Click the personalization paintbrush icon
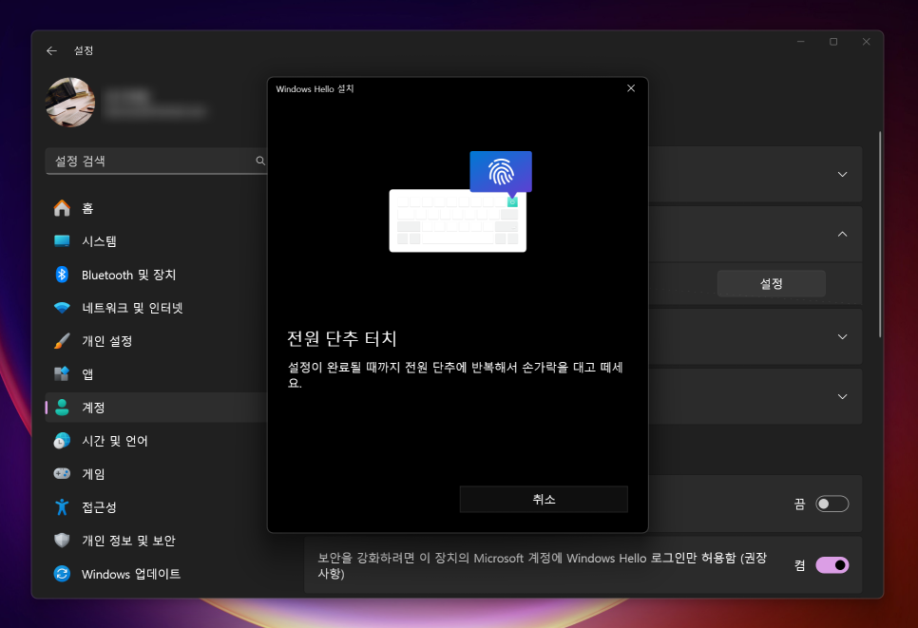 [62, 341]
